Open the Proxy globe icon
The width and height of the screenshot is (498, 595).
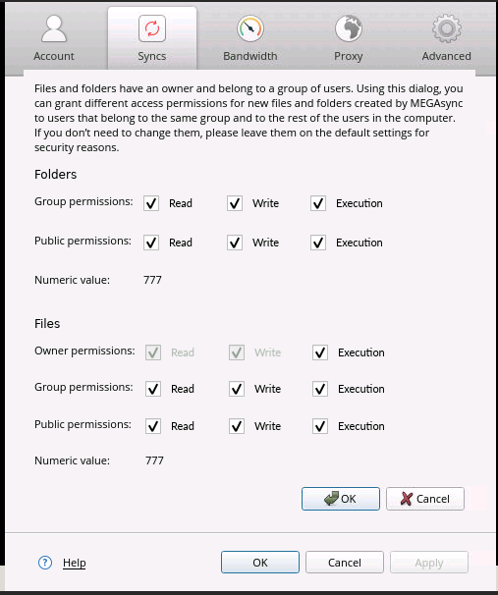click(x=348, y=28)
